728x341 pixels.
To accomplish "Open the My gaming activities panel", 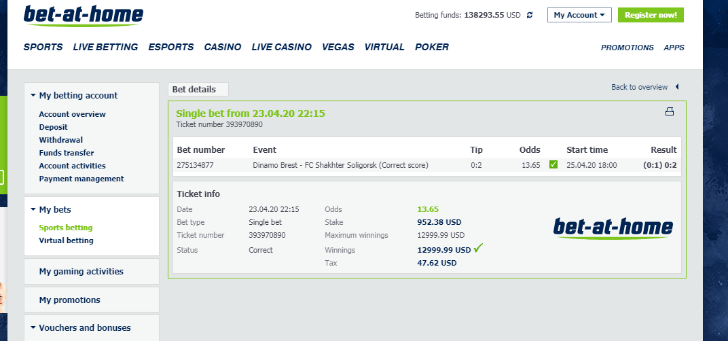I will tap(92, 271).
